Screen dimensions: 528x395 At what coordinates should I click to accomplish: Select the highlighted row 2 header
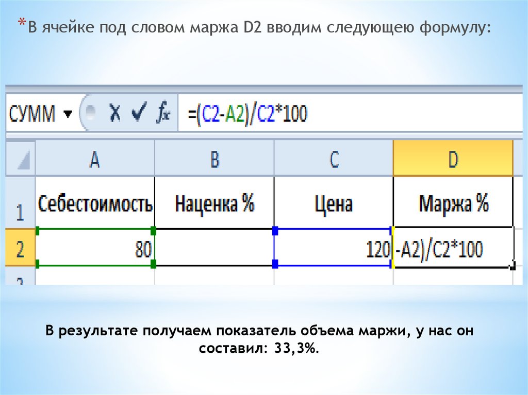[x=20, y=247]
